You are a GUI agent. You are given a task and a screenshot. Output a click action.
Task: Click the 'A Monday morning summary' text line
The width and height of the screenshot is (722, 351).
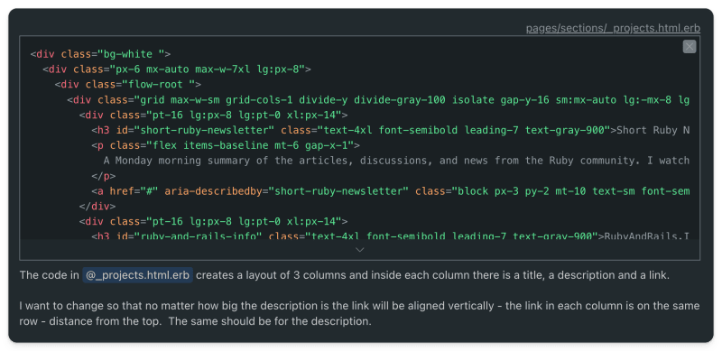396,161
